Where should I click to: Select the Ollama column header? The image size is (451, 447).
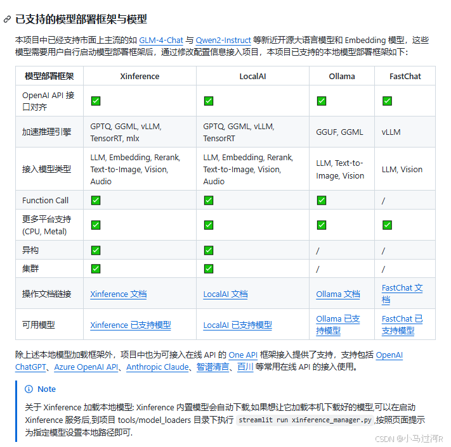(342, 76)
